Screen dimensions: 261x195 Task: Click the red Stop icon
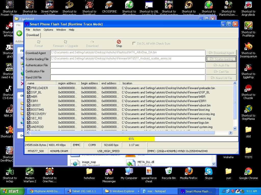(119, 42)
